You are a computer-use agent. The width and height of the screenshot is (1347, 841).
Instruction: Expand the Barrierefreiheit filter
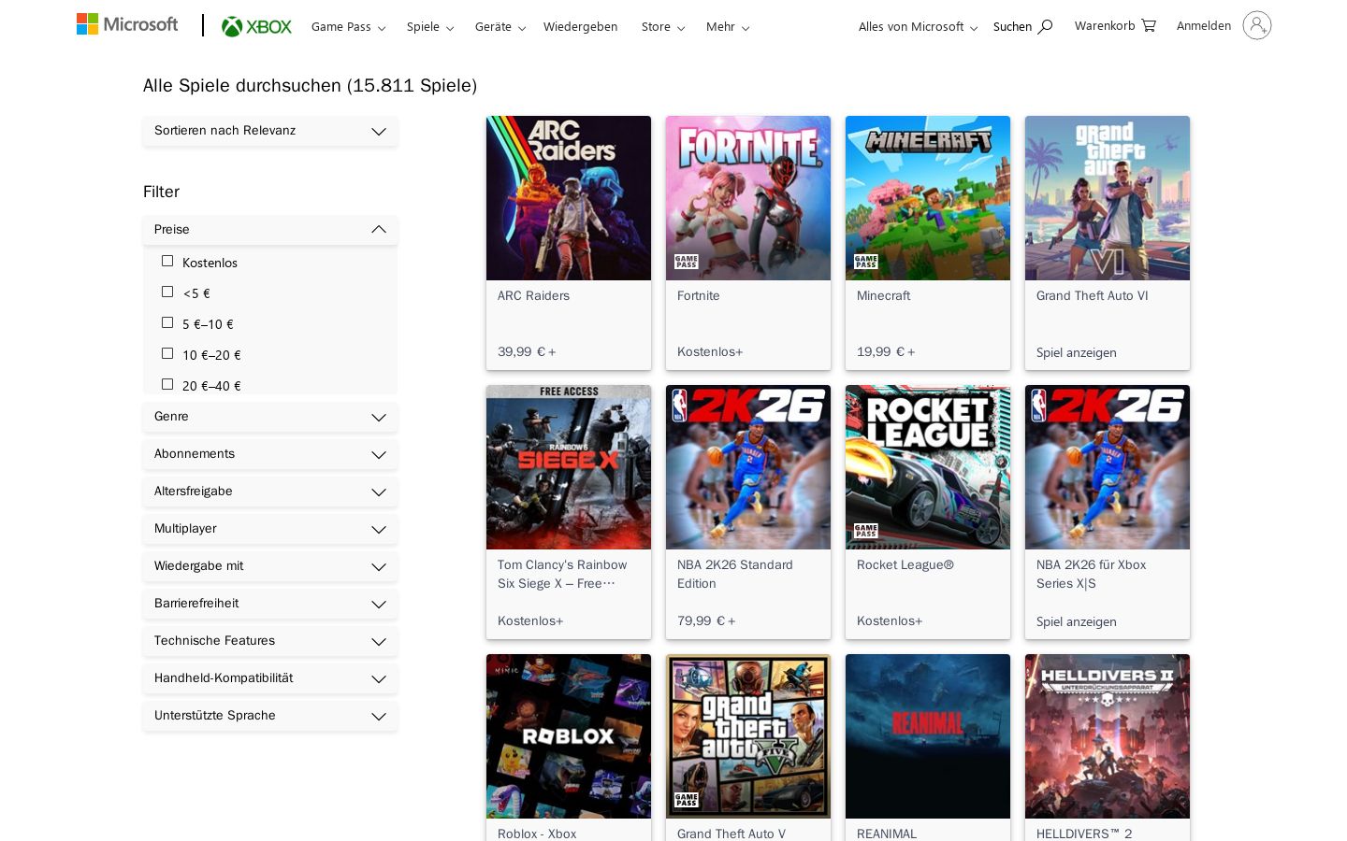point(270,604)
